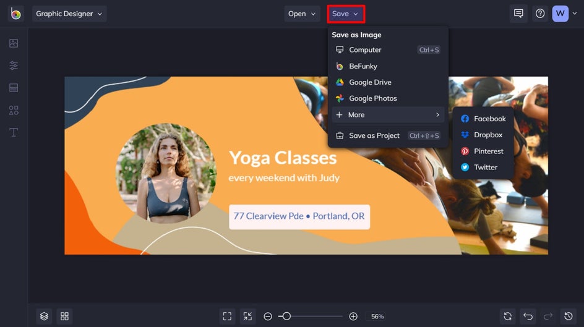Click the fullscreen collapse arrows icon
Viewport: 584px width, 327px height.
[247, 316]
